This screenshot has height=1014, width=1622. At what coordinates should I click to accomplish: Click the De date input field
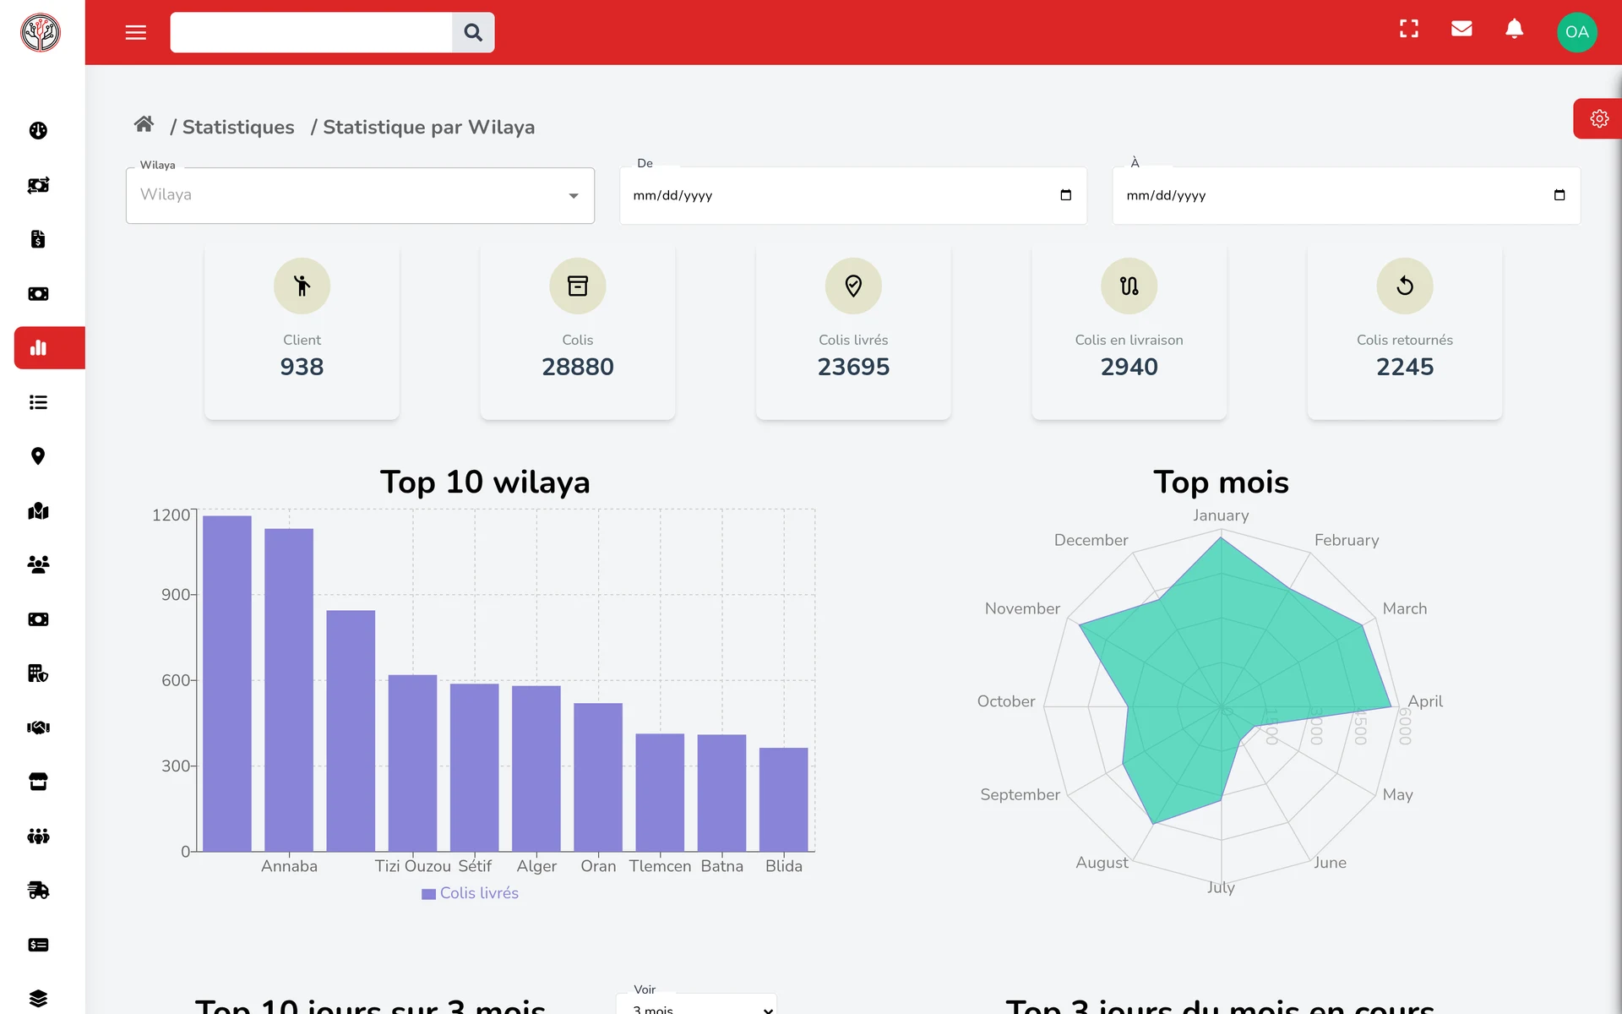[853, 195]
